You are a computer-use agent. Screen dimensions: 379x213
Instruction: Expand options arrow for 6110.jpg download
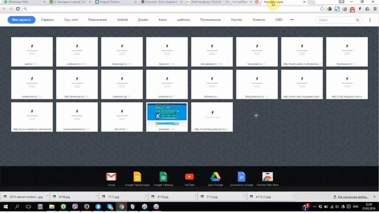[x=195, y=196]
